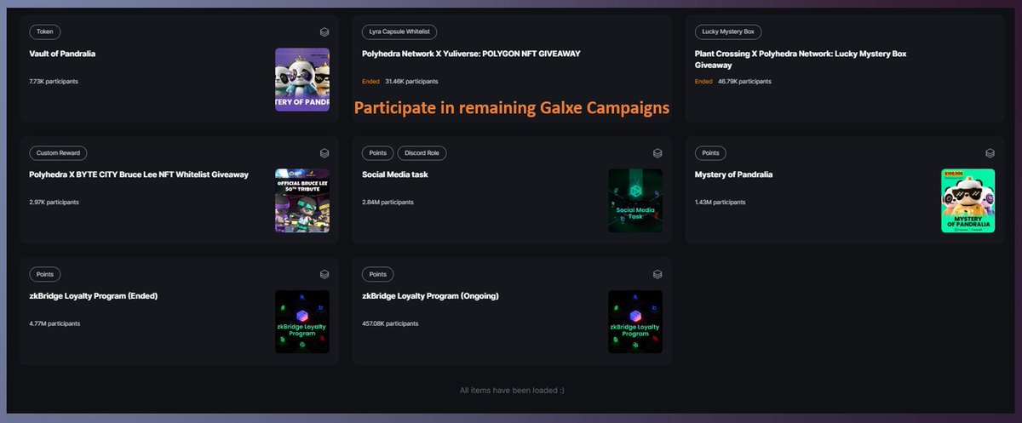Click Ended label on Plant Crossing card
This screenshot has width=1022, height=423.
703,82
